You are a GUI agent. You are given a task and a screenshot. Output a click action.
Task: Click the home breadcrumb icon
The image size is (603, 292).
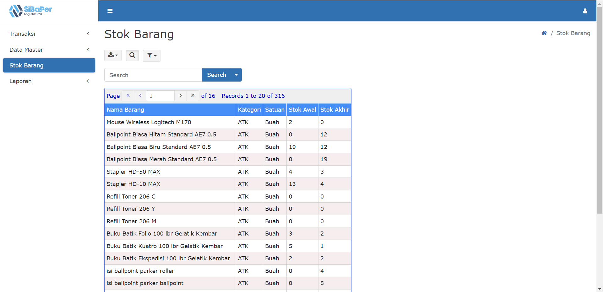pos(544,33)
